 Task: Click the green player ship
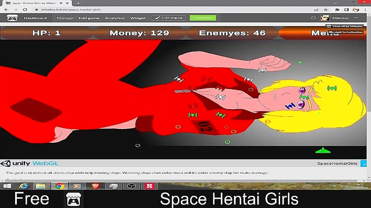click(323, 151)
